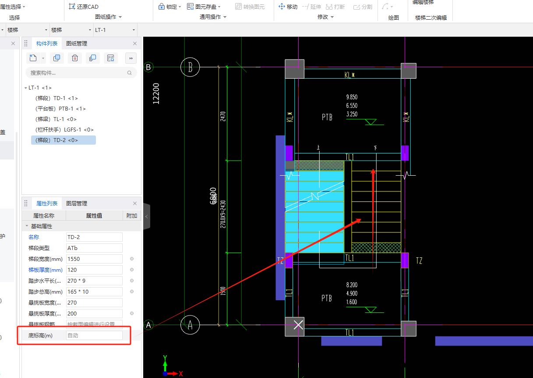Toggle the 附加 marker for 梯段宽度
The width and height of the screenshot is (533, 378).
point(132,259)
